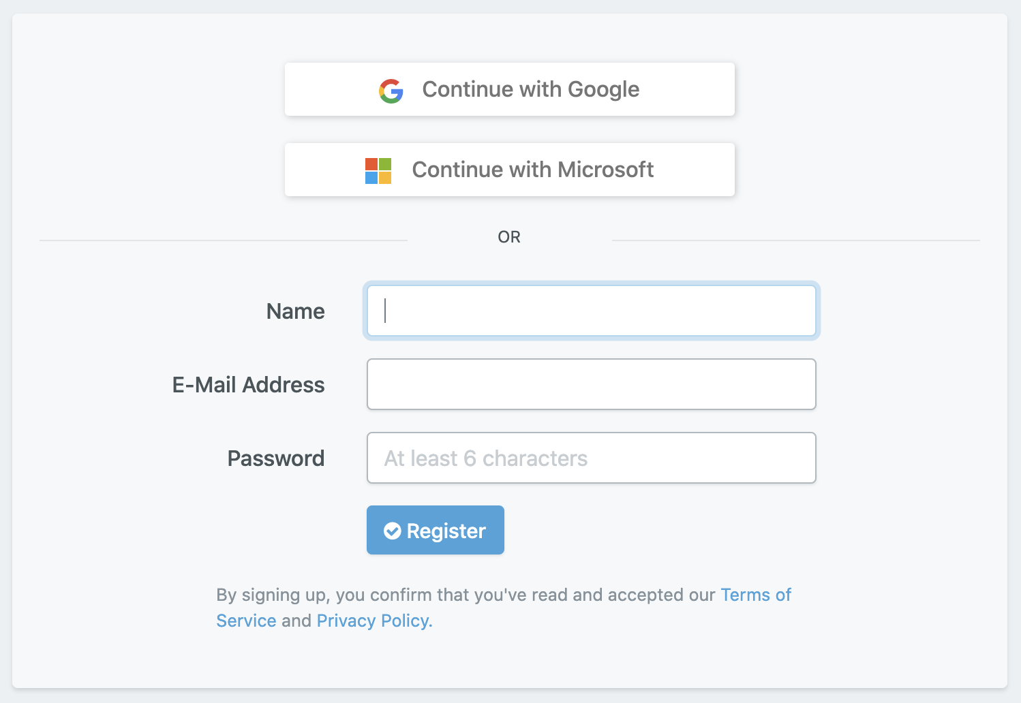Click the "Continue with Microsoft" text
The image size is (1021, 703).
(x=533, y=170)
